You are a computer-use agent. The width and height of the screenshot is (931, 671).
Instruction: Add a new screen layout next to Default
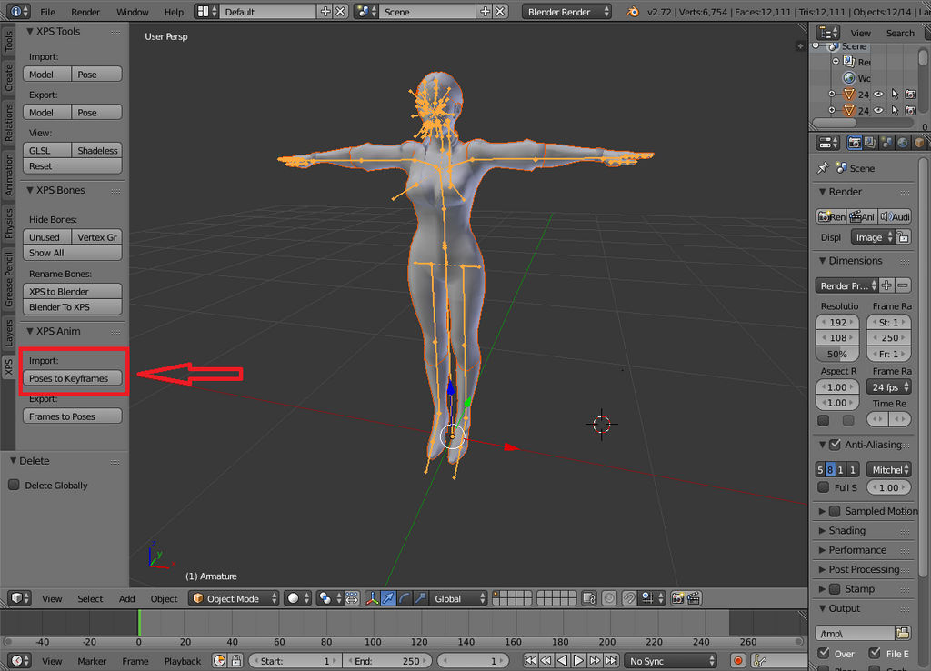click(x=325, y=11)
